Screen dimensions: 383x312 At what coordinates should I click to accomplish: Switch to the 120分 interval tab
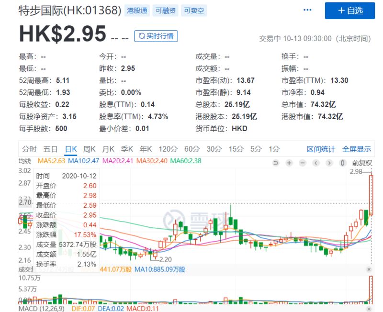tap(169, 149)
